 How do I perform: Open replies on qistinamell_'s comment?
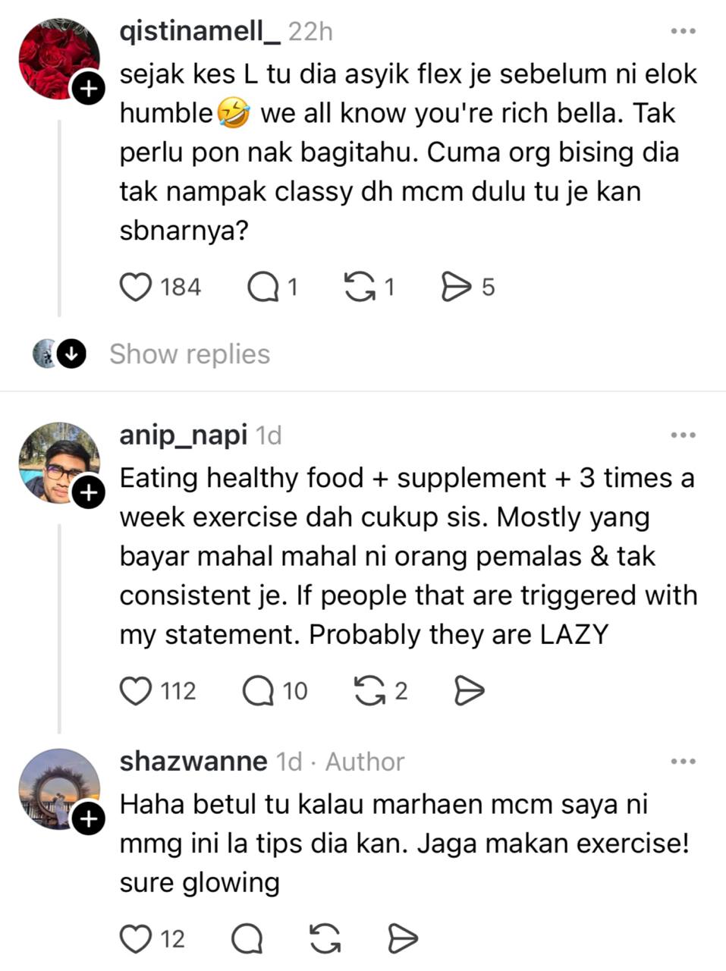pyautogui.click(x=263, y=288)
